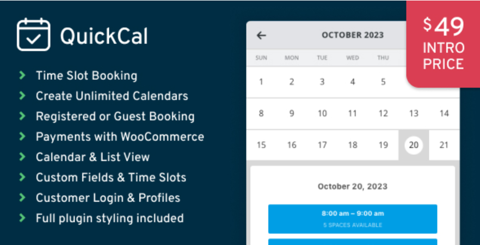The width and height of the screenshot is (480, 245).
Task: Click the arrow beside Registered or Guest Booking
Action: pyautogui.click(x=22, y=116)
